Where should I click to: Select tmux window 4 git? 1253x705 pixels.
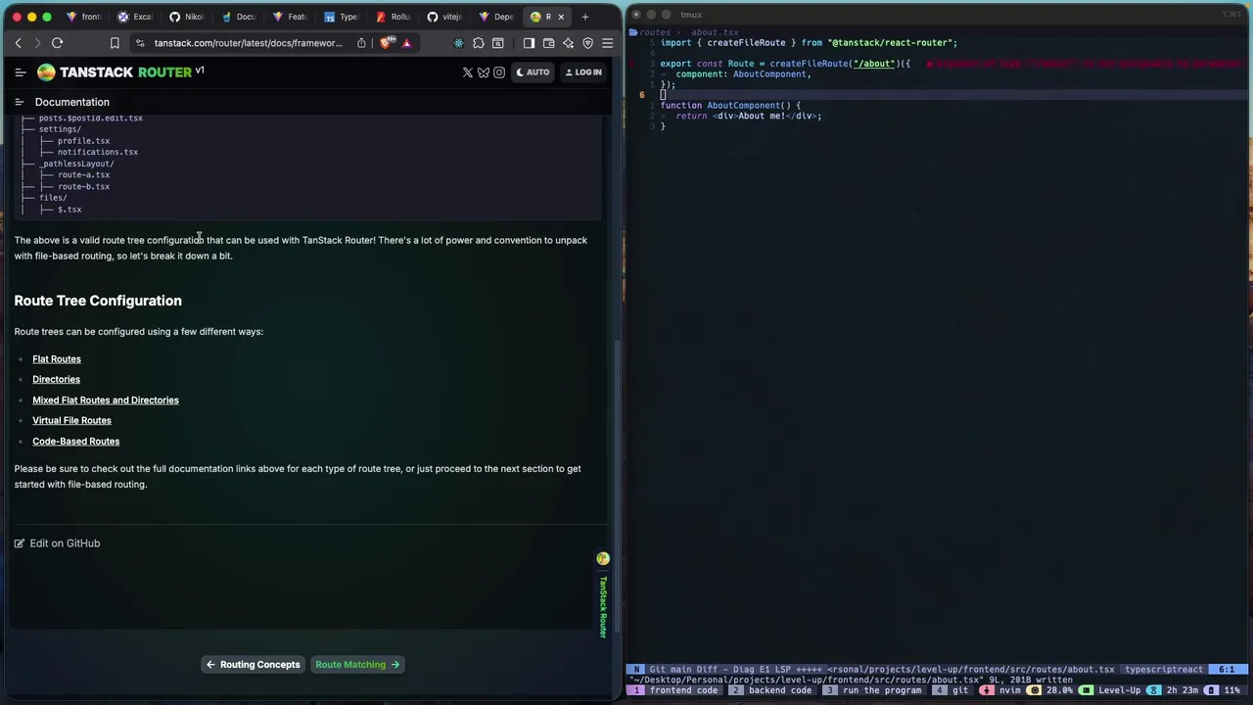[x=951, y=690]
